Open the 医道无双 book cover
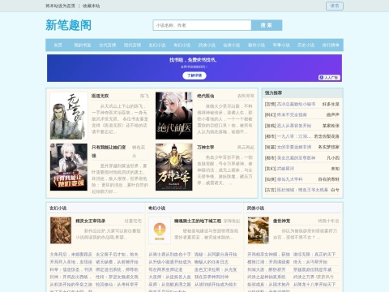The width and height of the screenshot is (389, 292). tap(69, 116)
